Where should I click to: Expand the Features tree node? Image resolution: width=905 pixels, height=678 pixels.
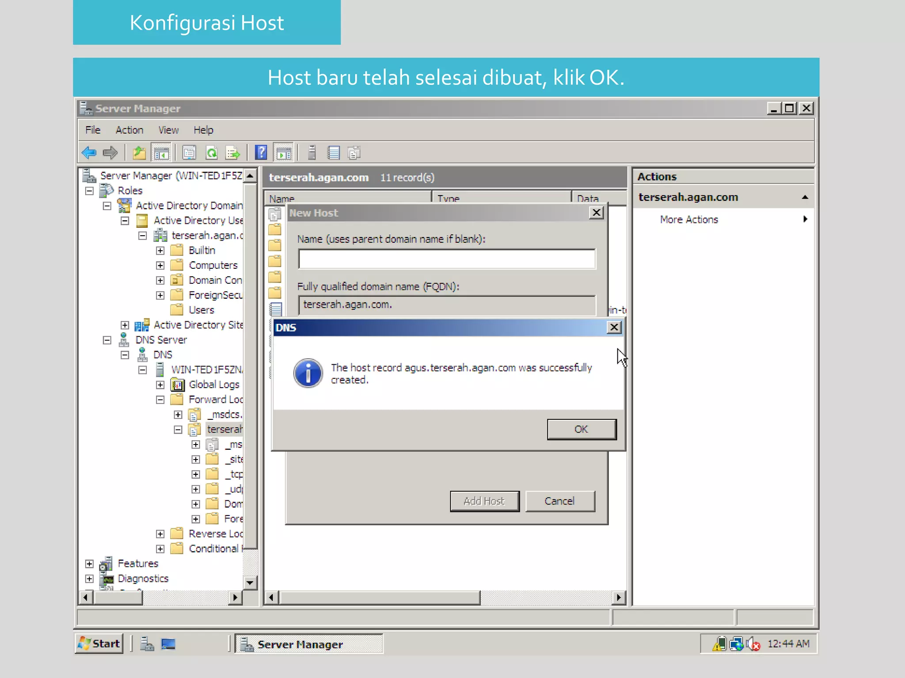pyautogui.click(x=89, y=564)
